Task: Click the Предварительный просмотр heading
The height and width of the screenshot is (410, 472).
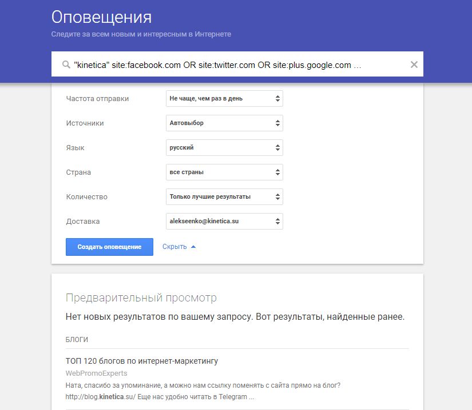Action: click(141, 298)
